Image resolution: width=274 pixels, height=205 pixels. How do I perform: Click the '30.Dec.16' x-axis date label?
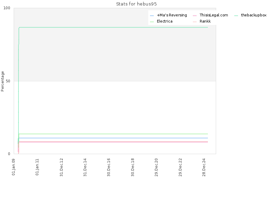(109, 167)
